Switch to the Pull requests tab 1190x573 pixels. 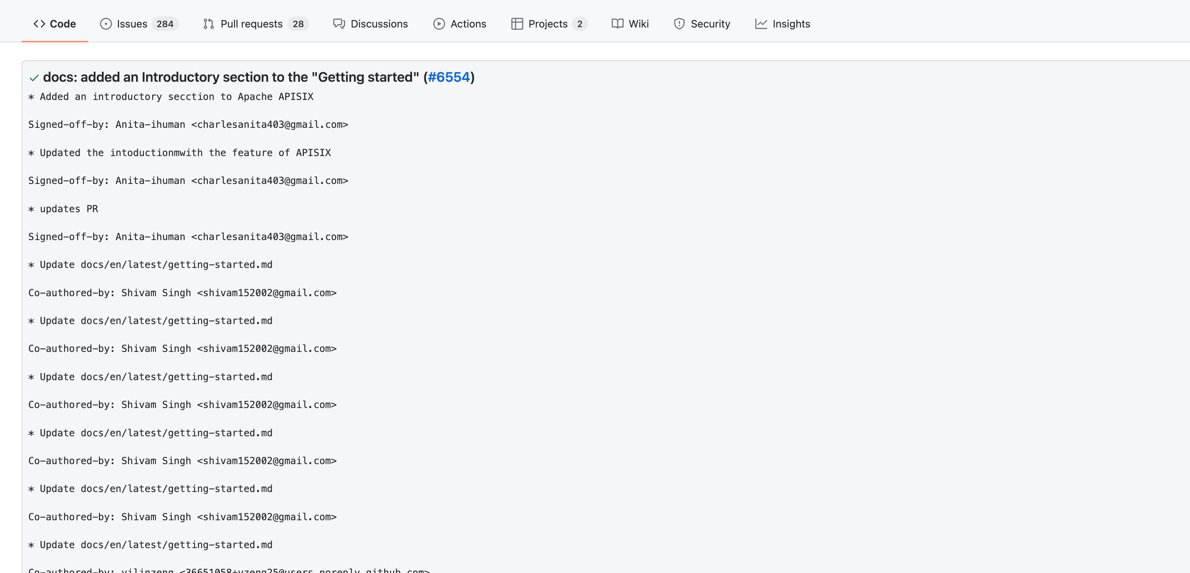point(251,24)
